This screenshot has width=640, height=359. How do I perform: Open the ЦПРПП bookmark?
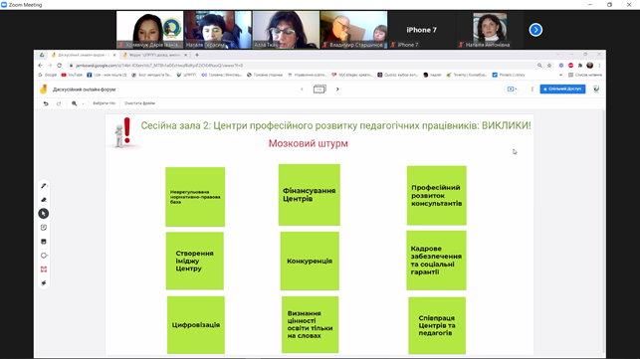(x=186, y=75)
